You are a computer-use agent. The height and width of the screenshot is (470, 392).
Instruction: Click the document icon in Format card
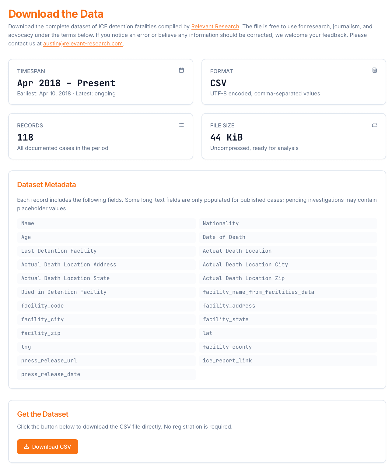tap(375, 70)
